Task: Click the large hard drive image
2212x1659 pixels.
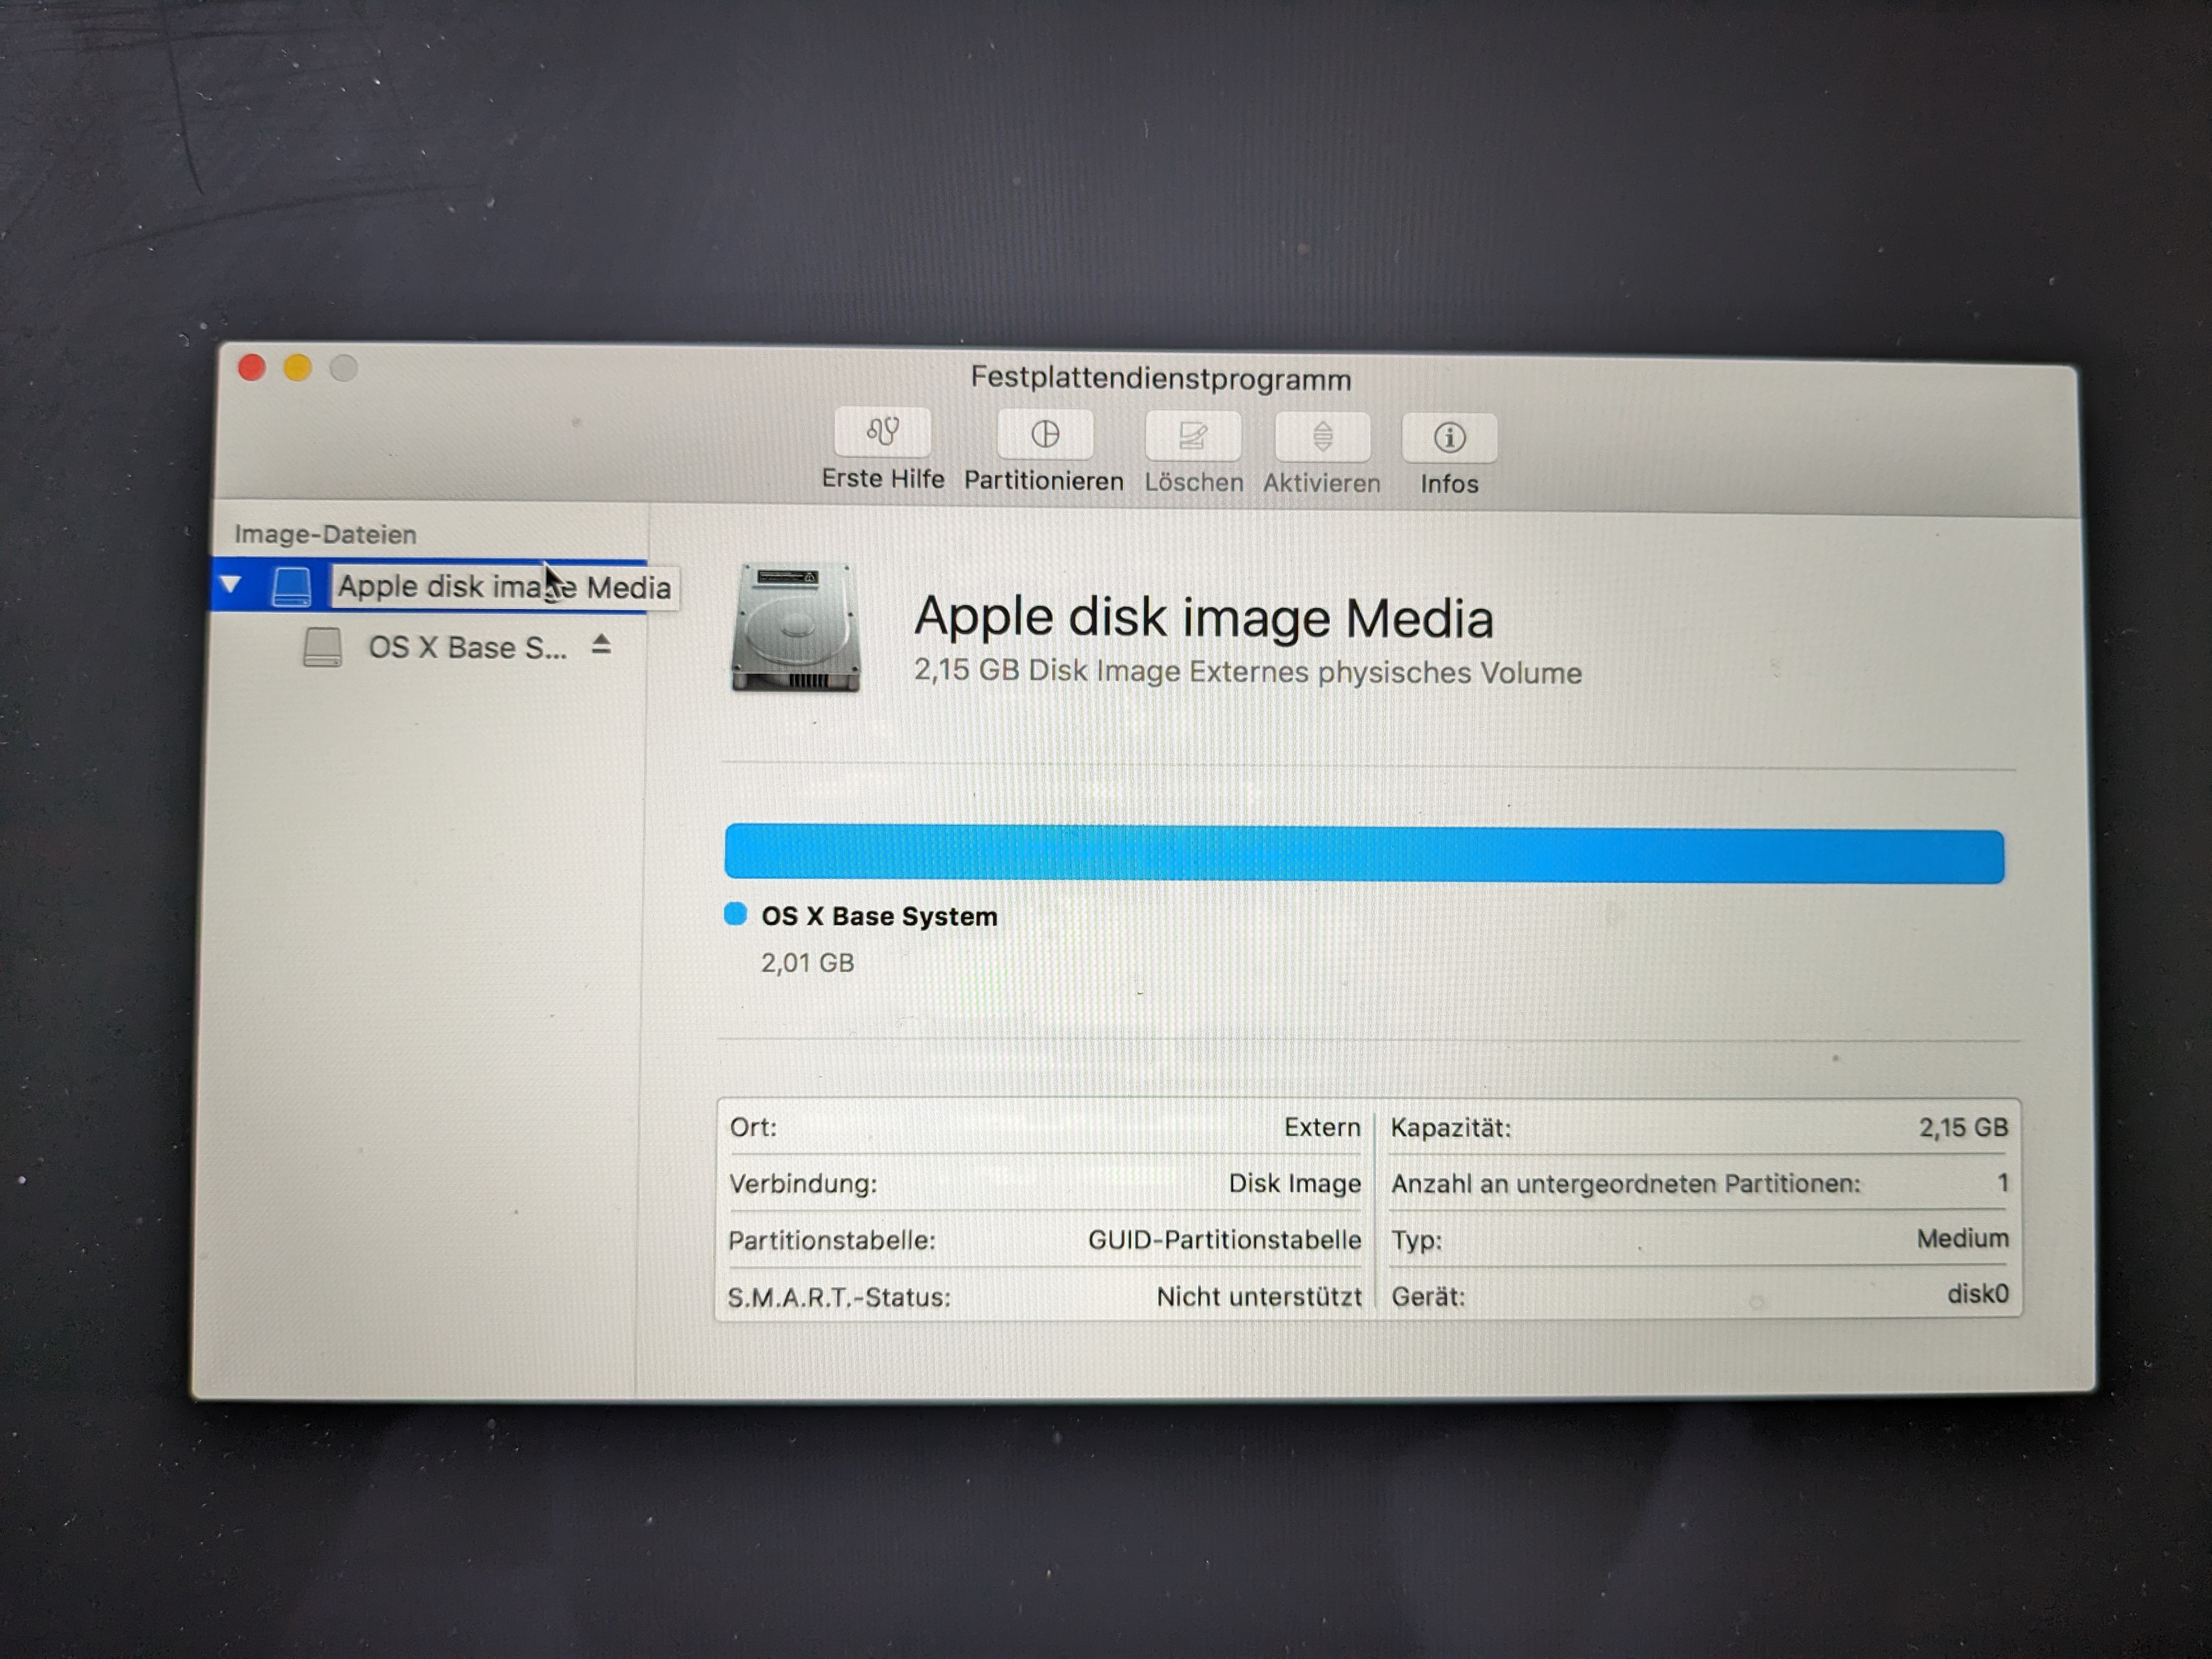Action: 796,627
